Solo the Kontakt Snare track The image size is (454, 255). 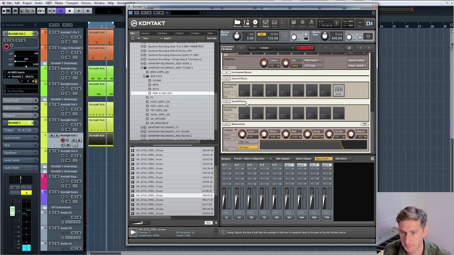[57, 84]
